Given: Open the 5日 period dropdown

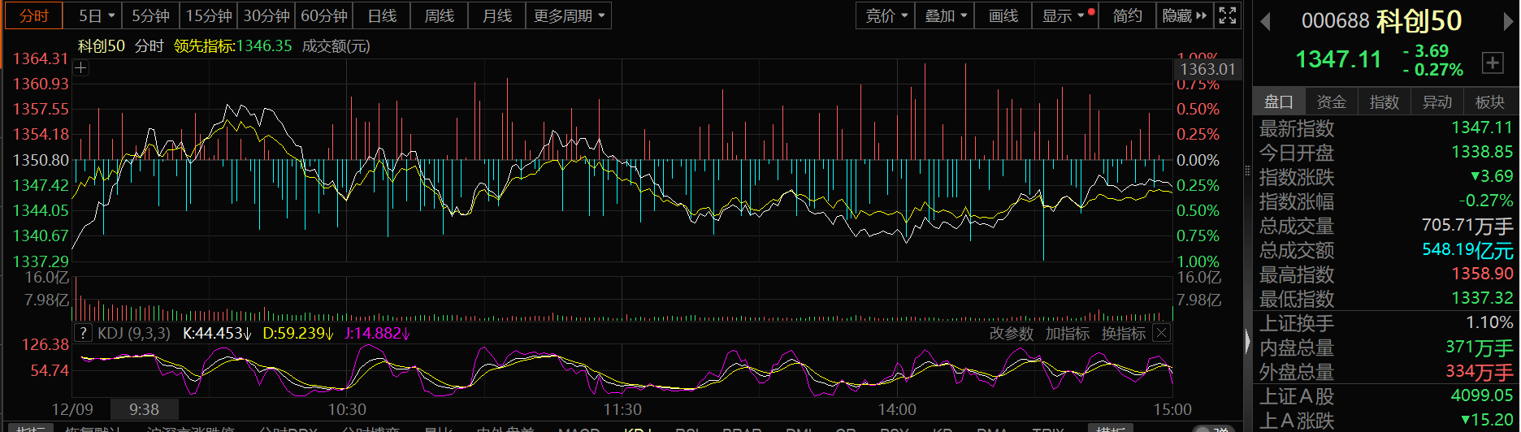Looking at the screenshot, I should (x=97, y=15).
